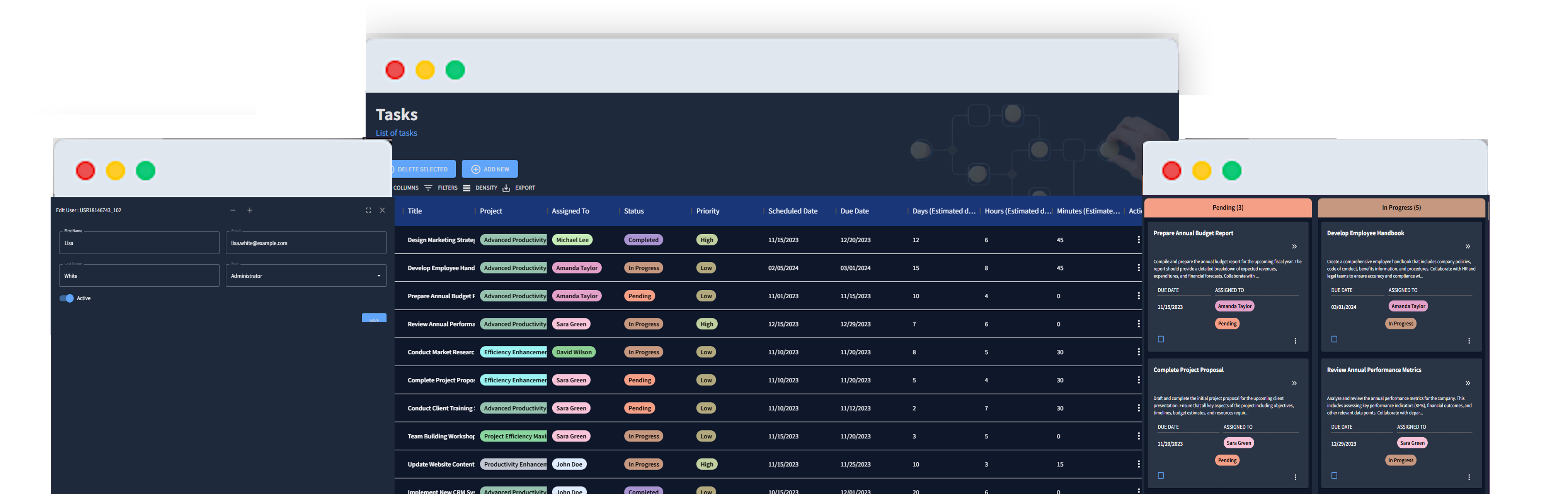This screenshot has height=494, width=1546.
Task: Select the Pending (3) column header
Action: [x=1227, y=207]
